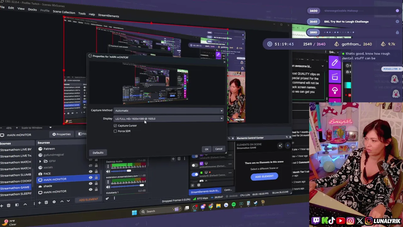The width and height of the screenshot is (403, 227).
Task: Open scene filters icon in Scenes toolbar
Action: point(17,205)
